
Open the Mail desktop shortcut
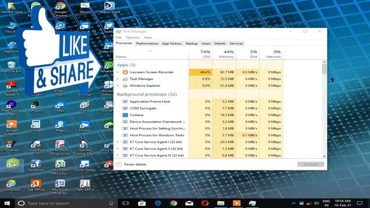[60, 106]
